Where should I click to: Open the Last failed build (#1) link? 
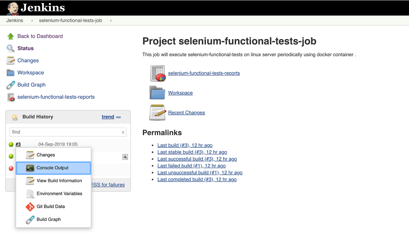click(191, 166)
